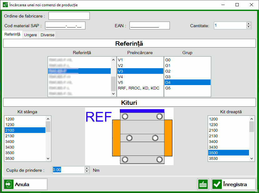The image size is (259, 193).
Task: Decrease Cuplu de prindere value
Action: tap(87, 172)
